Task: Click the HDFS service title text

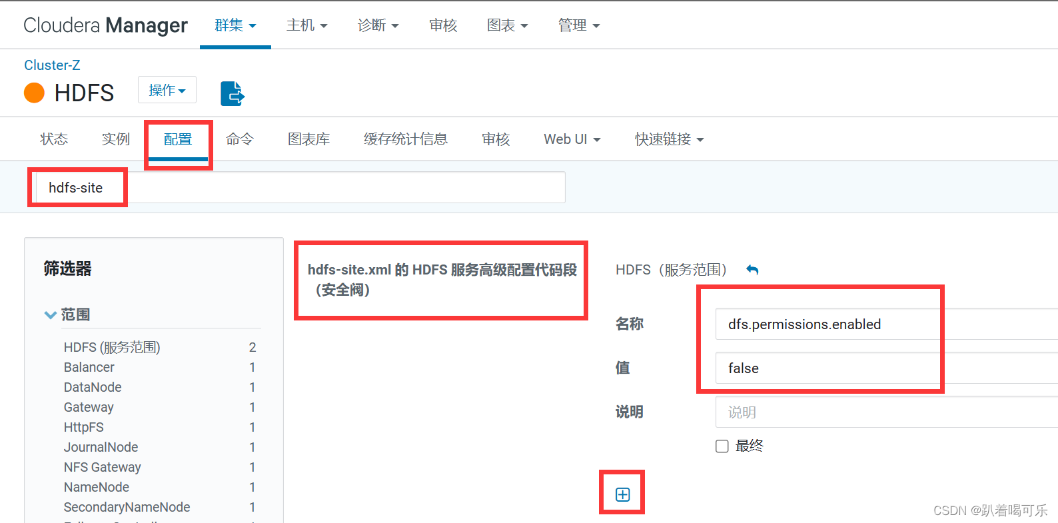Action: [x=84, y=93]
